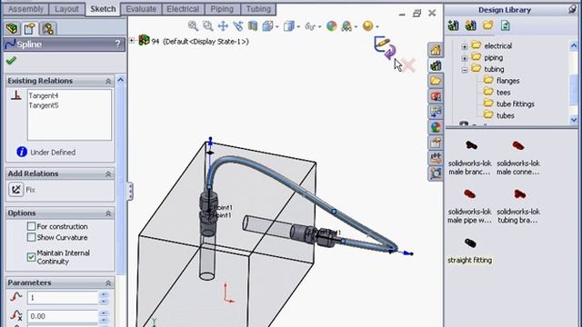Switch to the Layout tab
Image resolution: width=582 pixels, height=327 pixels.
click(x=66, y=9)
